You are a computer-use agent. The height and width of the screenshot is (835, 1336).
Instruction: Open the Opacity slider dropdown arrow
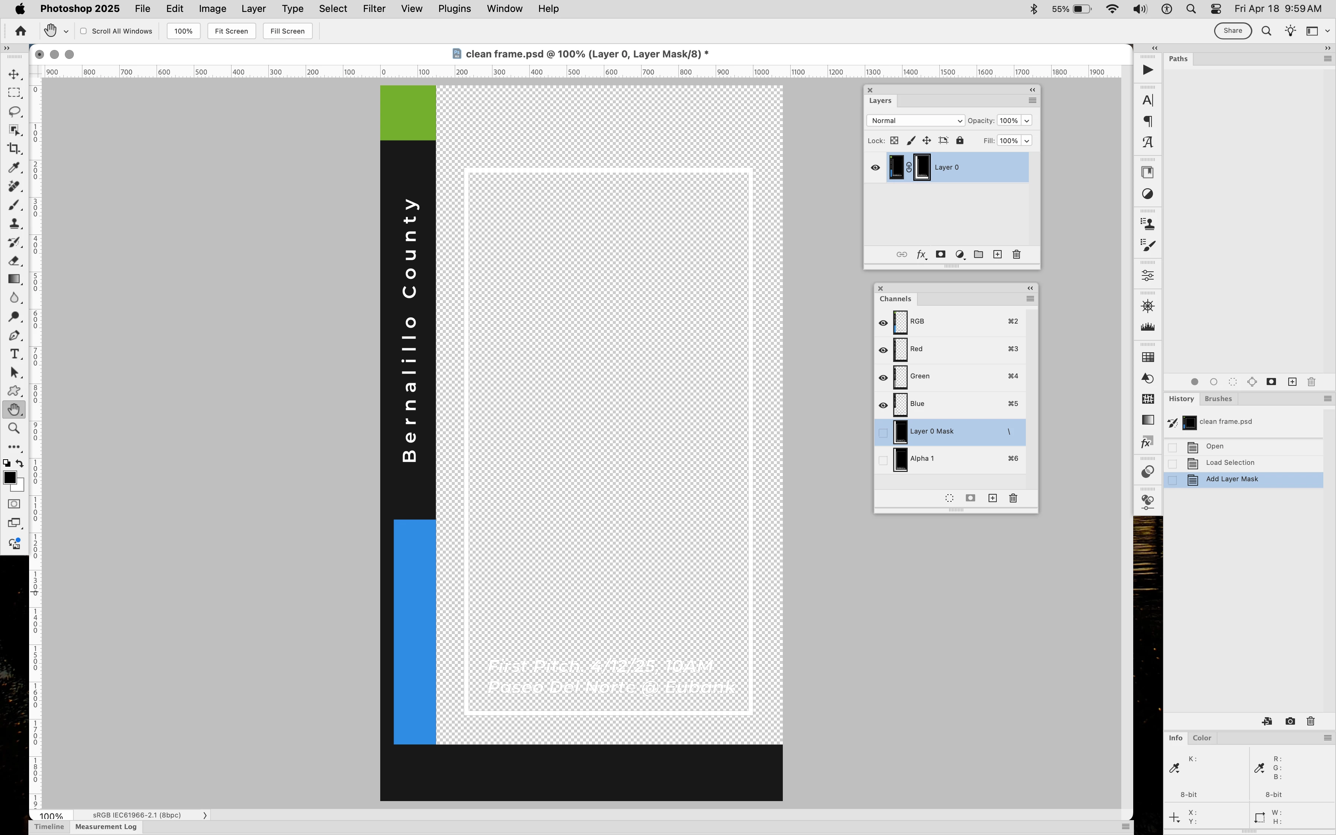(x=1027, y=120)
